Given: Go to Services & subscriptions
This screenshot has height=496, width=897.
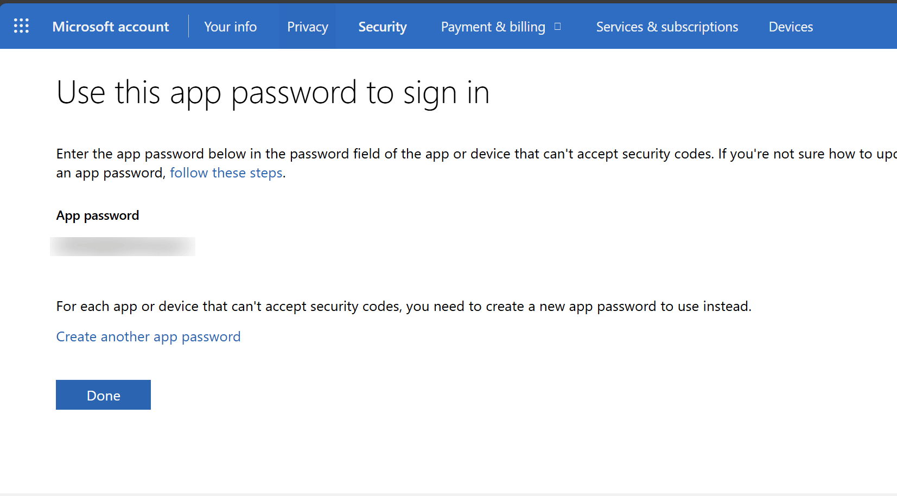Looking at the screenshot, I should point(667,27).
